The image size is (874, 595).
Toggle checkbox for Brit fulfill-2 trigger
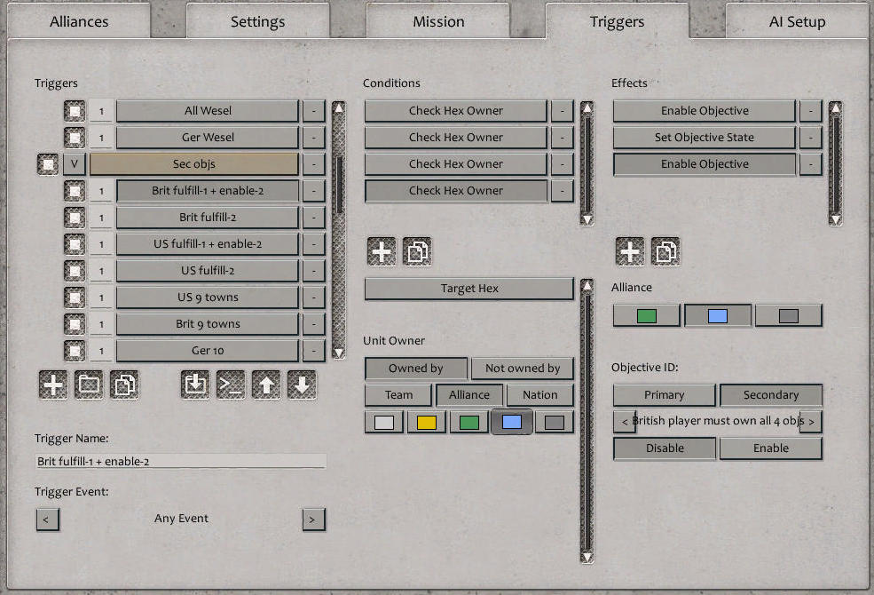point(75,218)
